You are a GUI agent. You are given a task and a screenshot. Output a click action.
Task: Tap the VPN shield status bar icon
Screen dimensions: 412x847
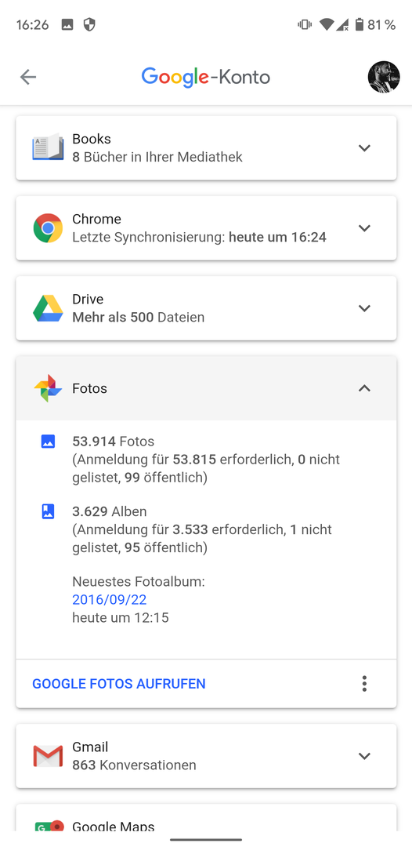[x=89, y=24]
